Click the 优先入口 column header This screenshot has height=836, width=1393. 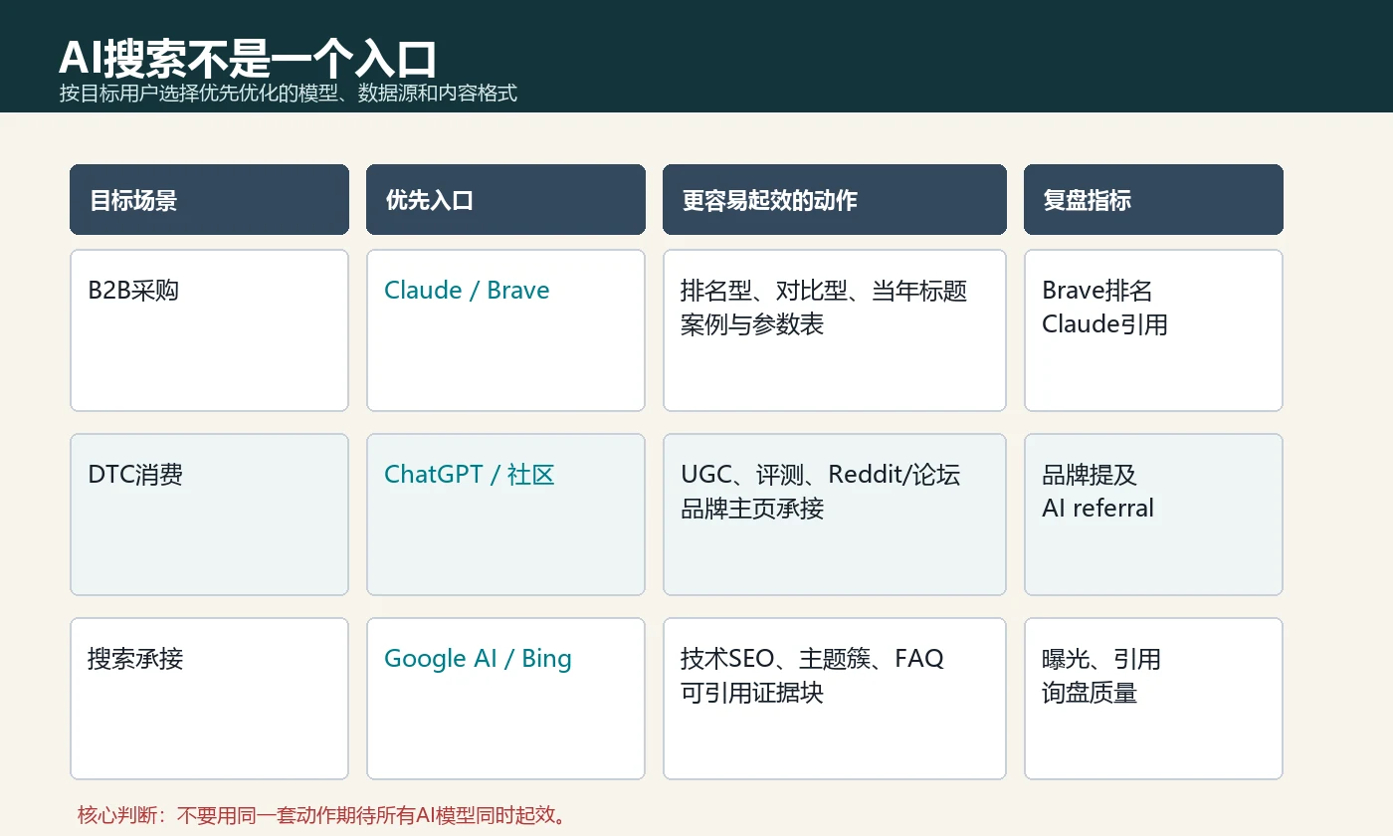click(505, 200)
